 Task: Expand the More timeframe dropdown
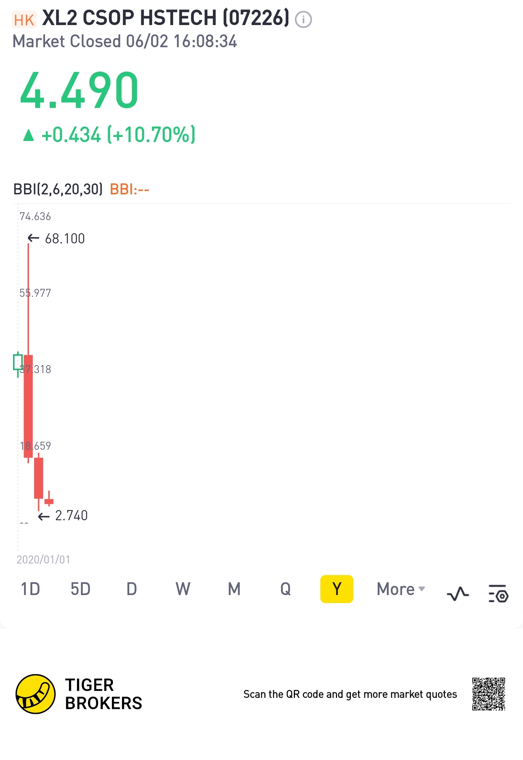click(x=400, y=589)
